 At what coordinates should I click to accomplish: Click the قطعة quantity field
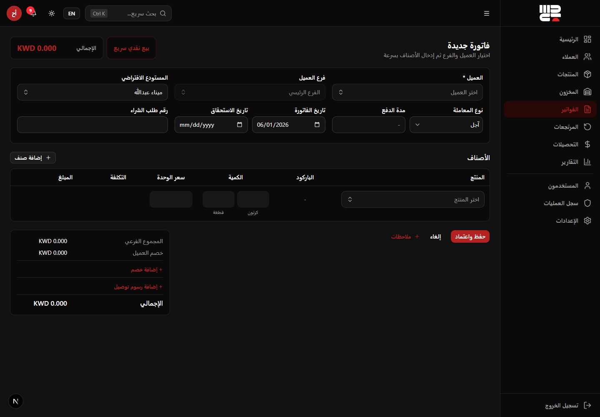[x=218, y=199]
